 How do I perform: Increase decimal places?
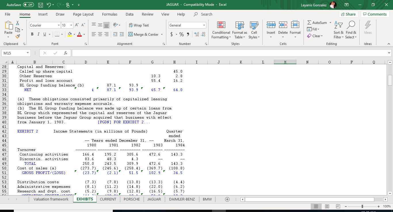point(197,34)
